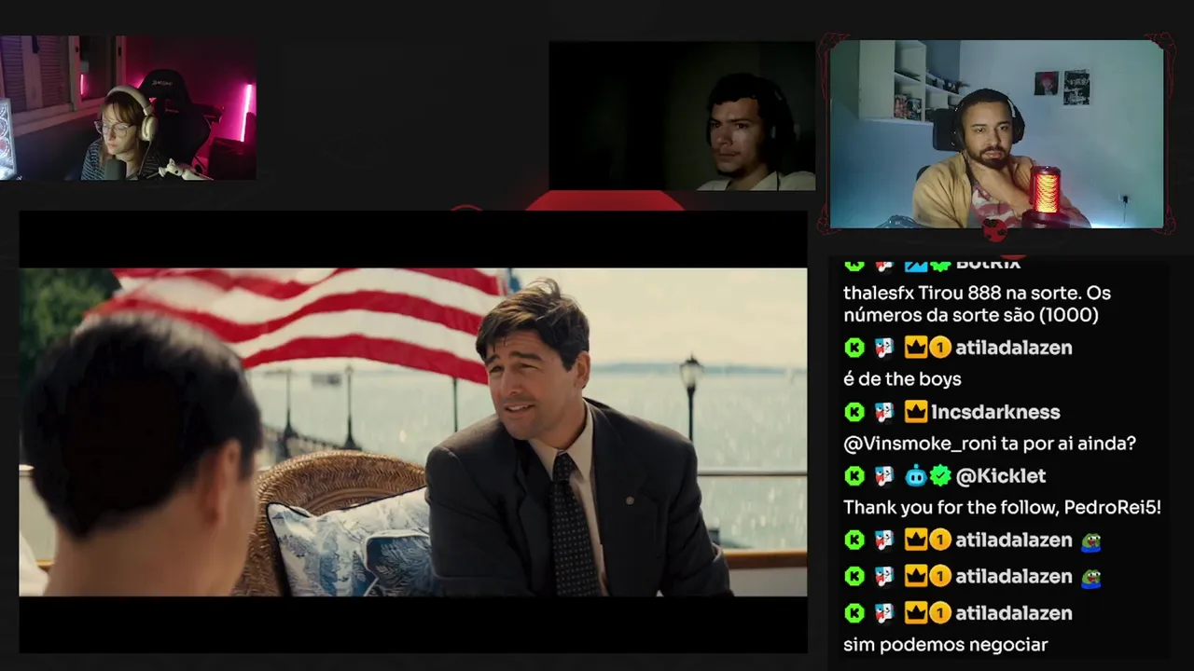Image resolution: width=1194 pixels, height=671 pixels.
Task: Click gold '1' badge above 'é de the boys'
Action: pyautogui.click(x=940, y=348)
